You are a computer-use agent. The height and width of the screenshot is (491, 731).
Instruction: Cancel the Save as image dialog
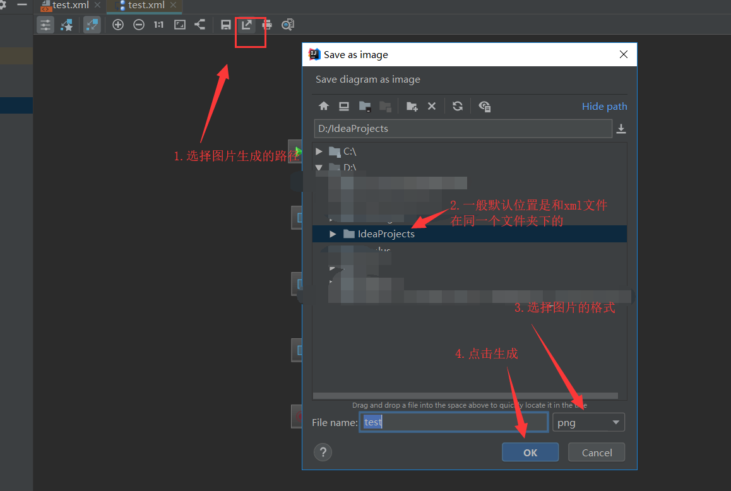(597, 453)
